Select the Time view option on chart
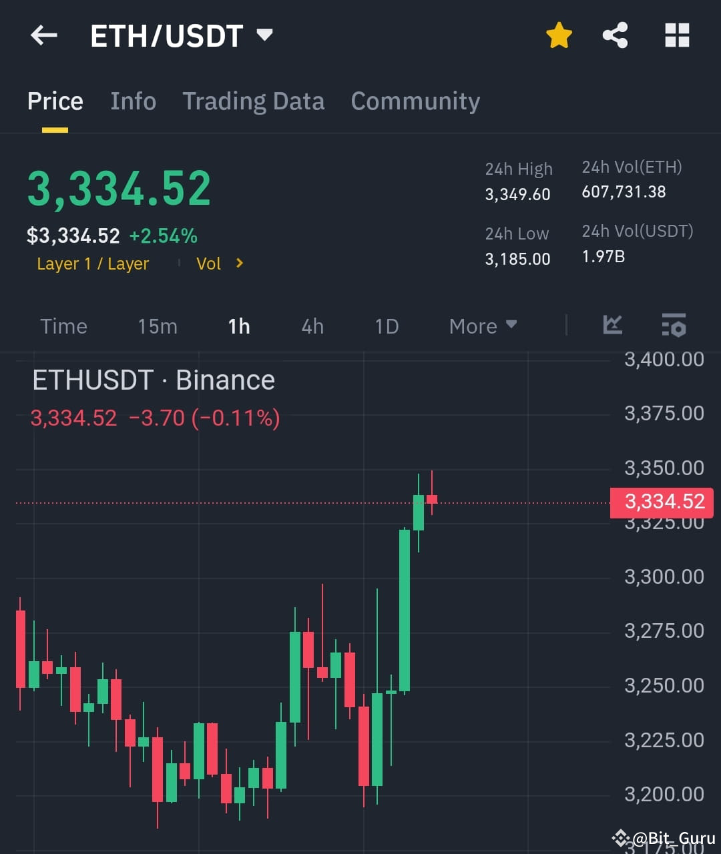This screenshot has width=721, height=854. 63,326
